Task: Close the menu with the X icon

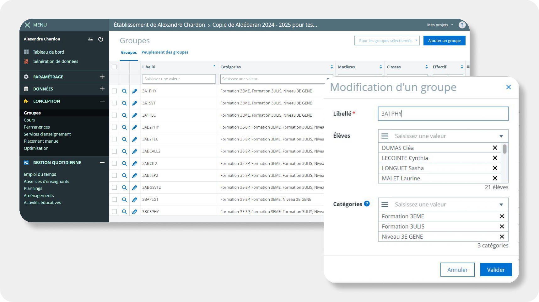Action: point(27,25)
